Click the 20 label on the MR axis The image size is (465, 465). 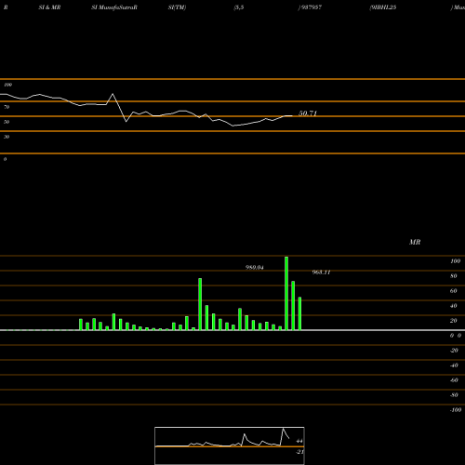(x=454, y=321)
